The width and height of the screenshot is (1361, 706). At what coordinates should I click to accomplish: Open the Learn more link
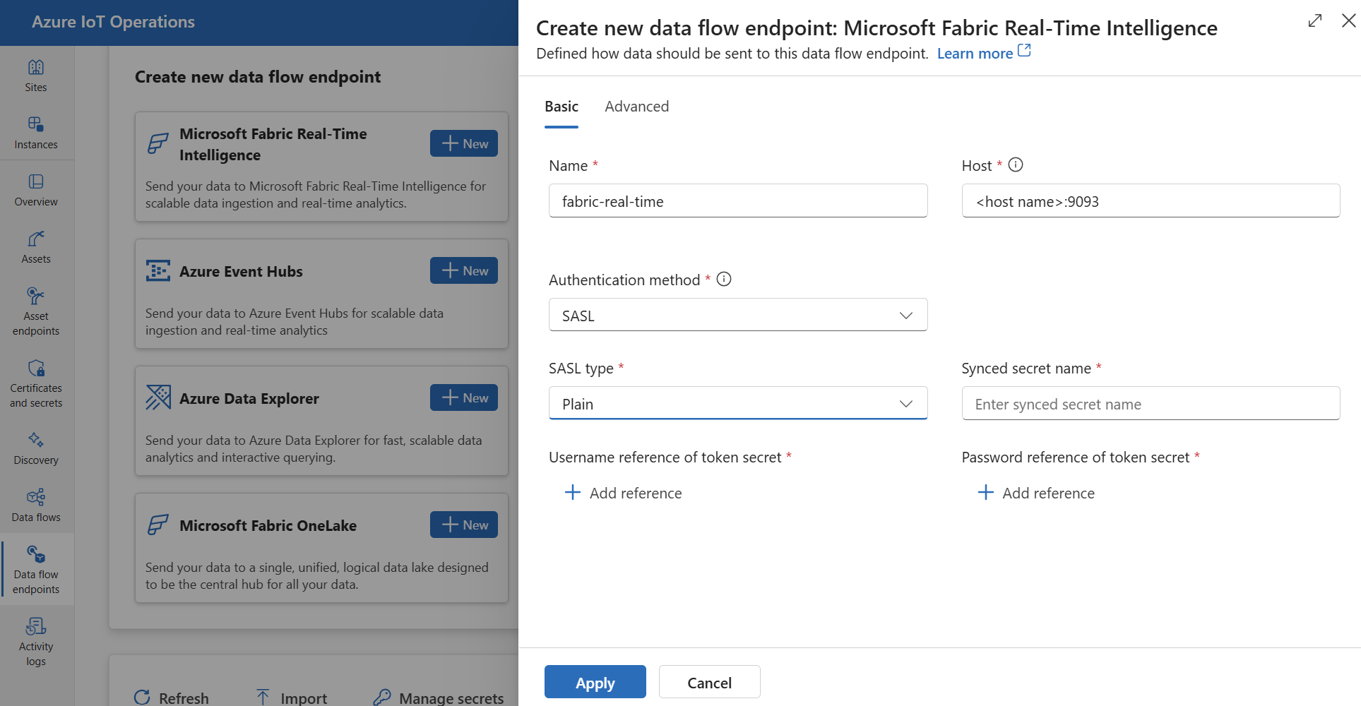[x=975, y=52]
